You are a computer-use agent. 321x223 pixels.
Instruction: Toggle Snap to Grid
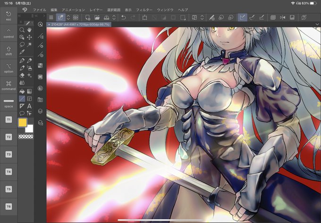point(262,17)
